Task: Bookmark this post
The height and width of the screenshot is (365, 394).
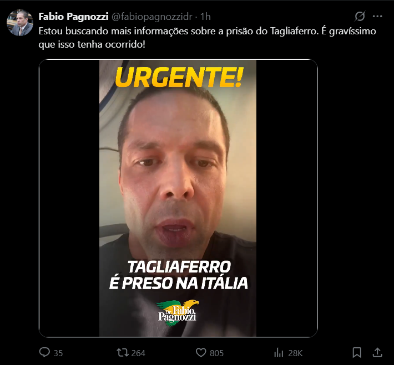Action: pos(357,352)
